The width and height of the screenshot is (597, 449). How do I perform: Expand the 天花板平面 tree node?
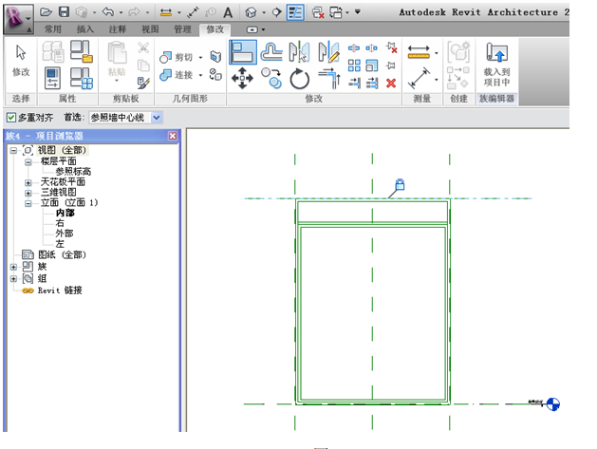pos(28,182)
